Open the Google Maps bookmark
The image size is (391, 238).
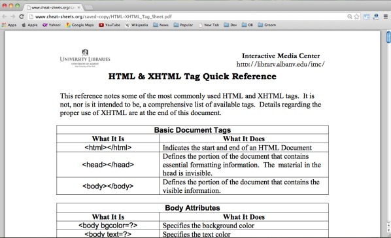pos(80,25)
